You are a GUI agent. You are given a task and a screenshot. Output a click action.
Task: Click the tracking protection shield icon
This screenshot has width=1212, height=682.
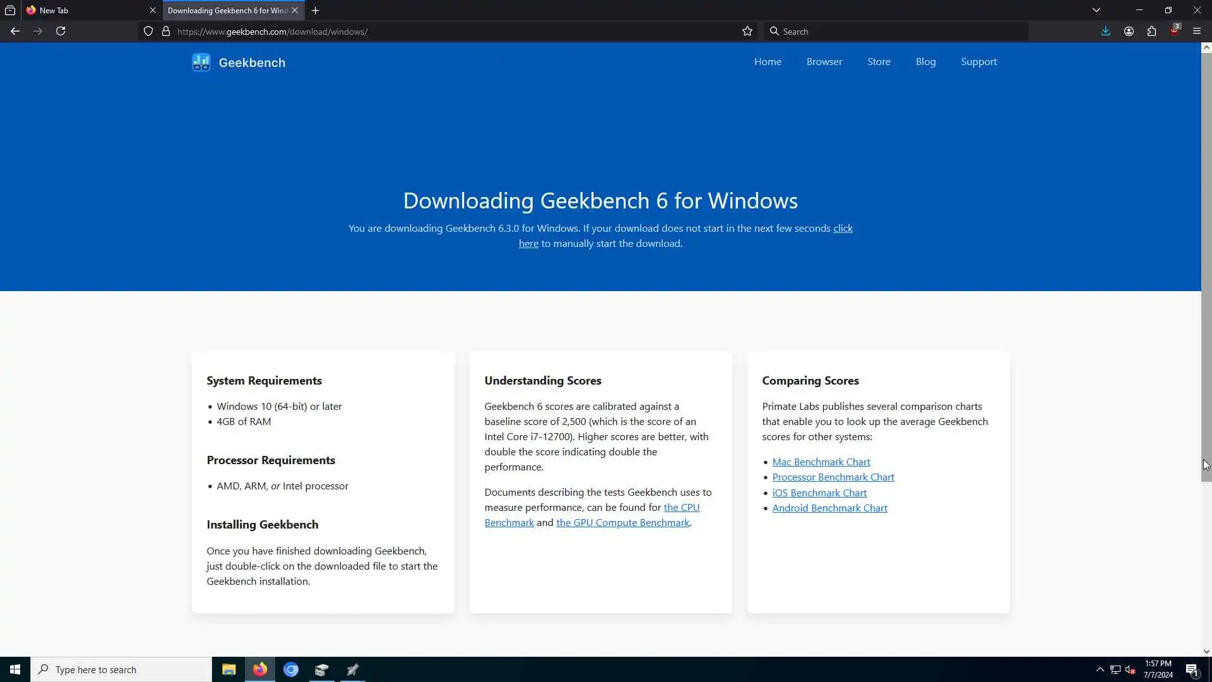click(148, 31)
